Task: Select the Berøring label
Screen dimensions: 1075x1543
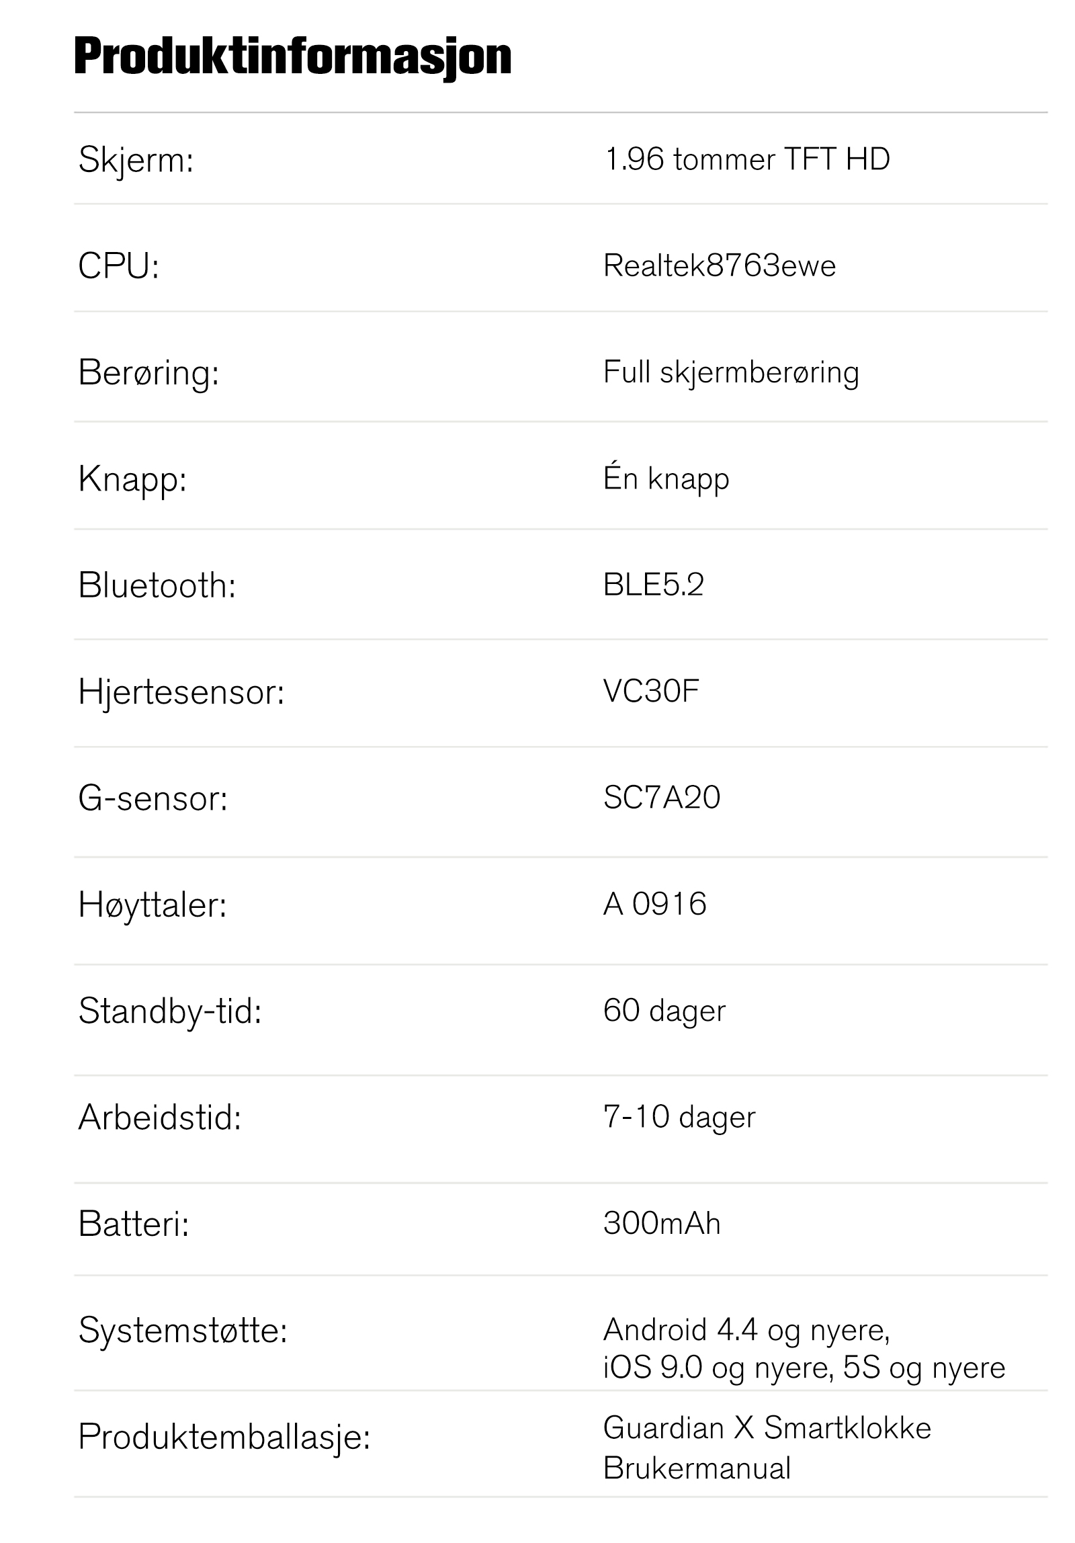Action: coord(148,372)
